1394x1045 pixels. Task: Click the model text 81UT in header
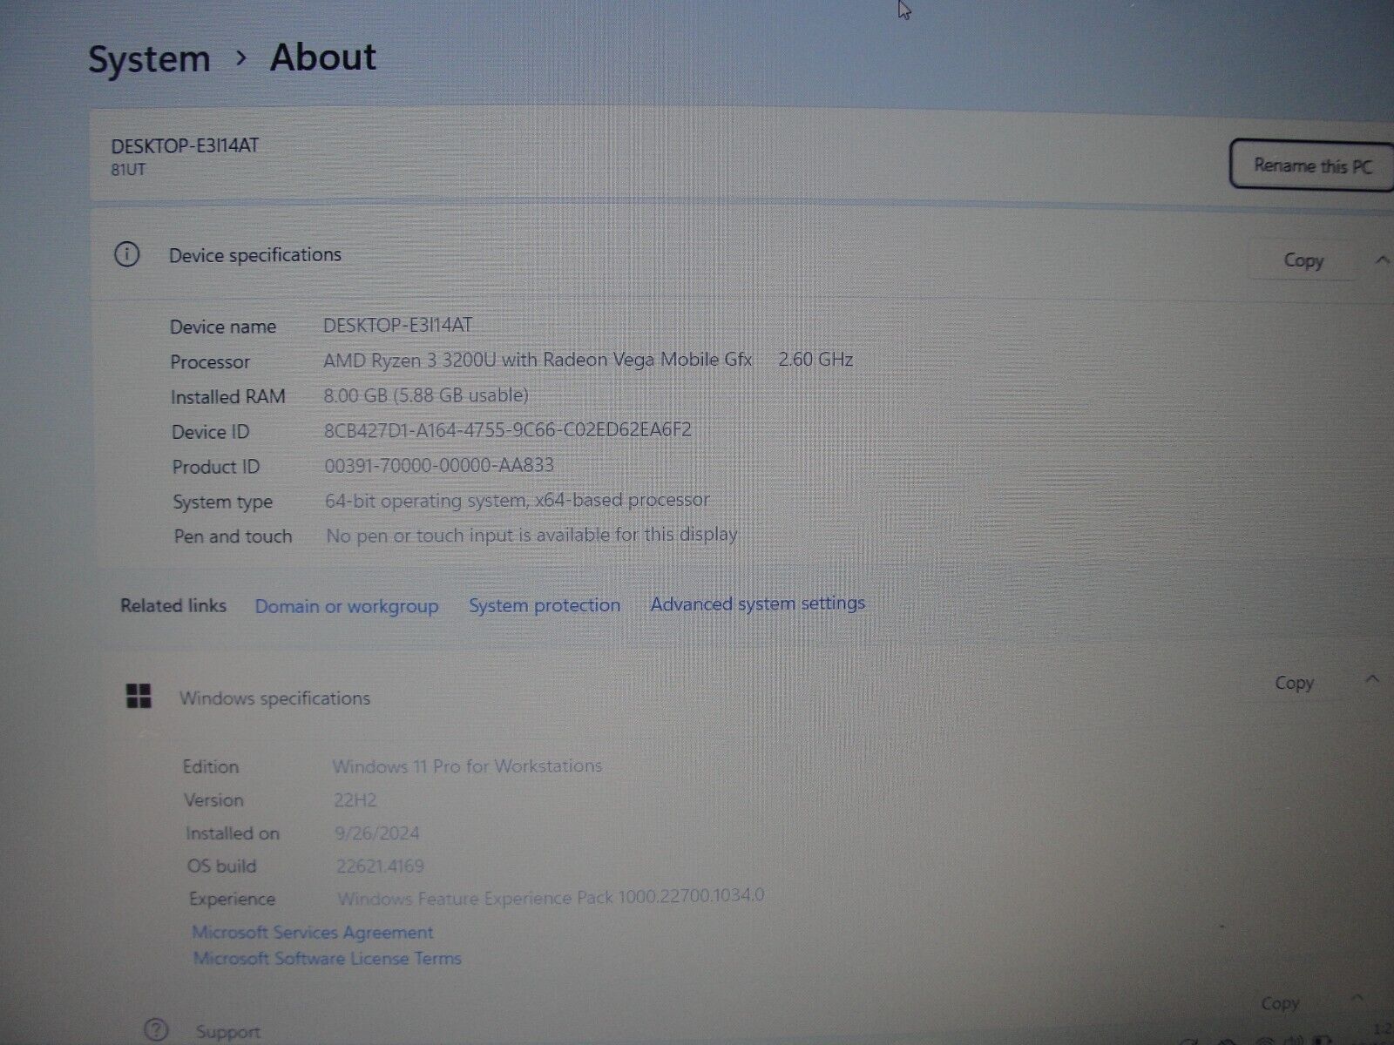click(x=128, y=170)
